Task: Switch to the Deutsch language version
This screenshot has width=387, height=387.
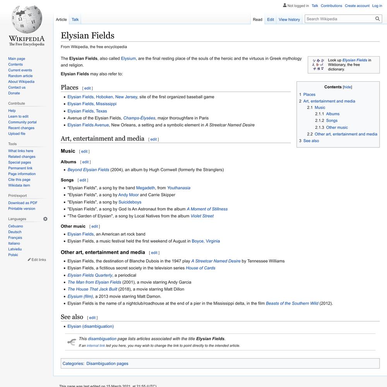Action: tap(15, 232)
